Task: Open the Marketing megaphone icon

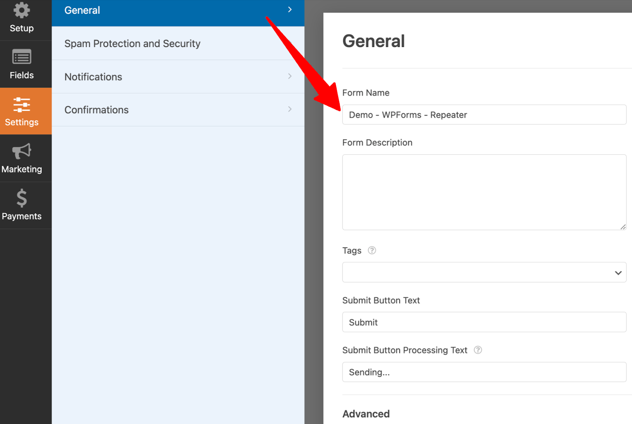Action: coord(21,151)
